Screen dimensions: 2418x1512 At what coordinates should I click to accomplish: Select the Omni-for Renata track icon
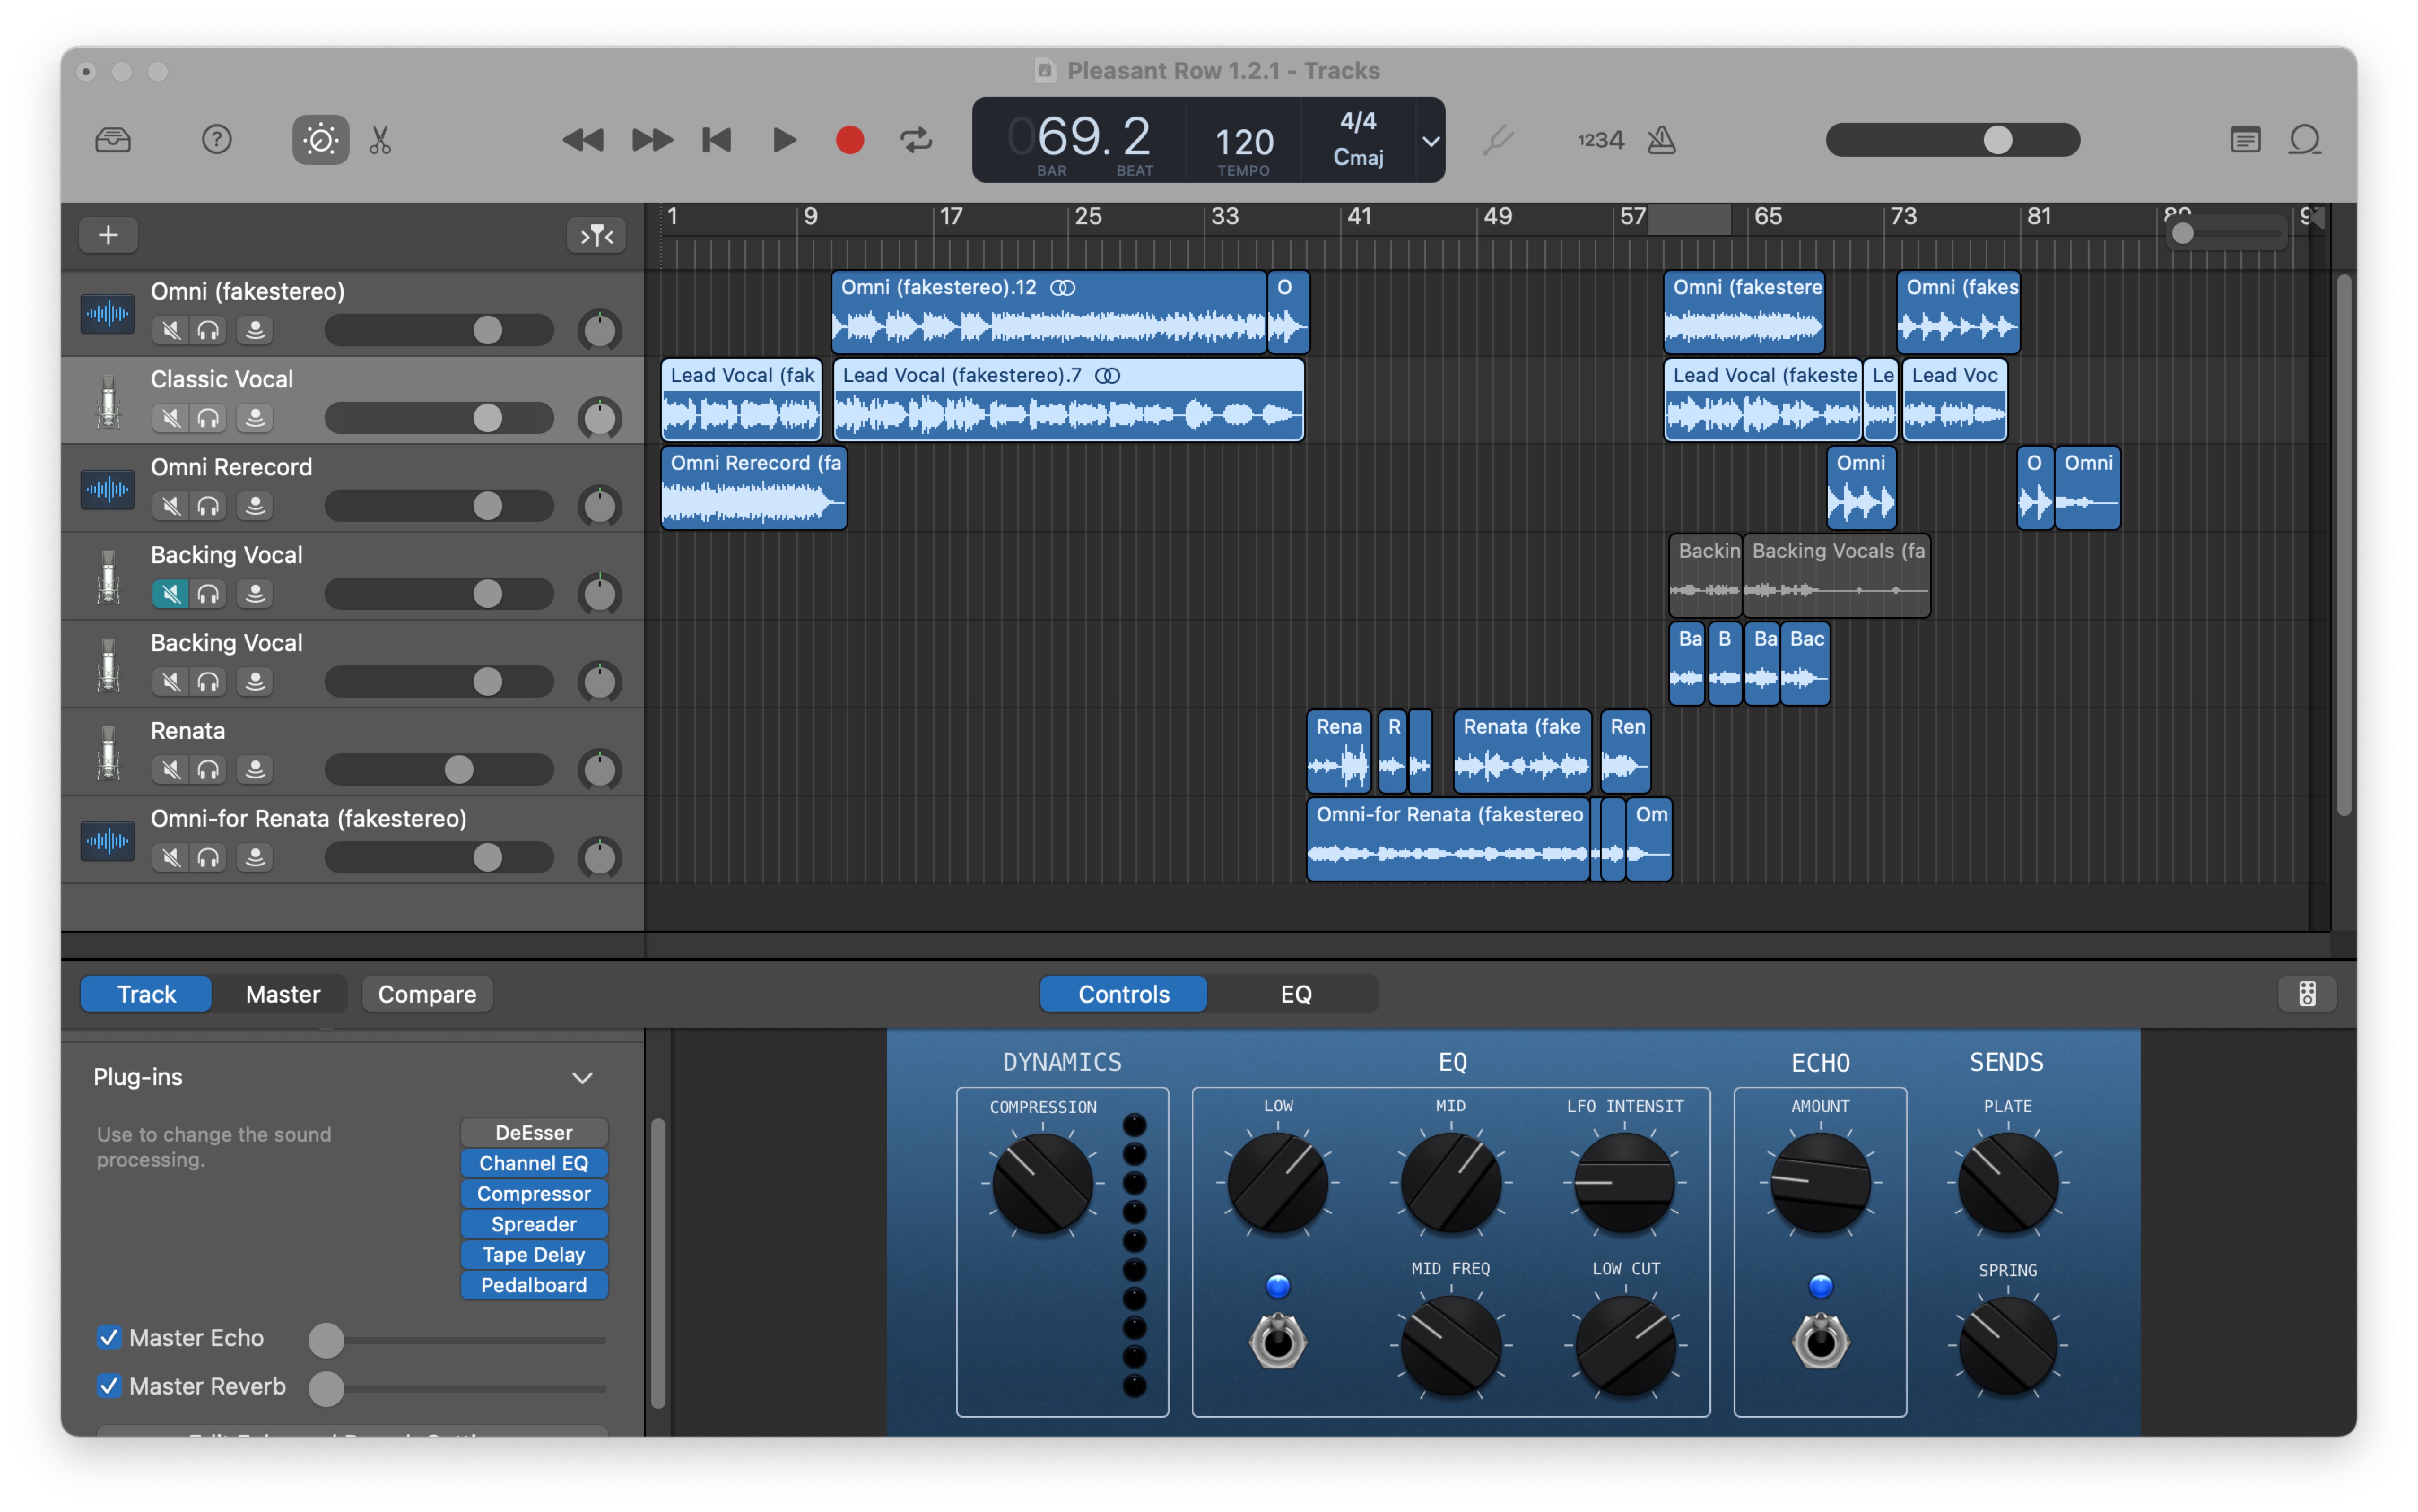pyautogui.click(x=107, y=842)
